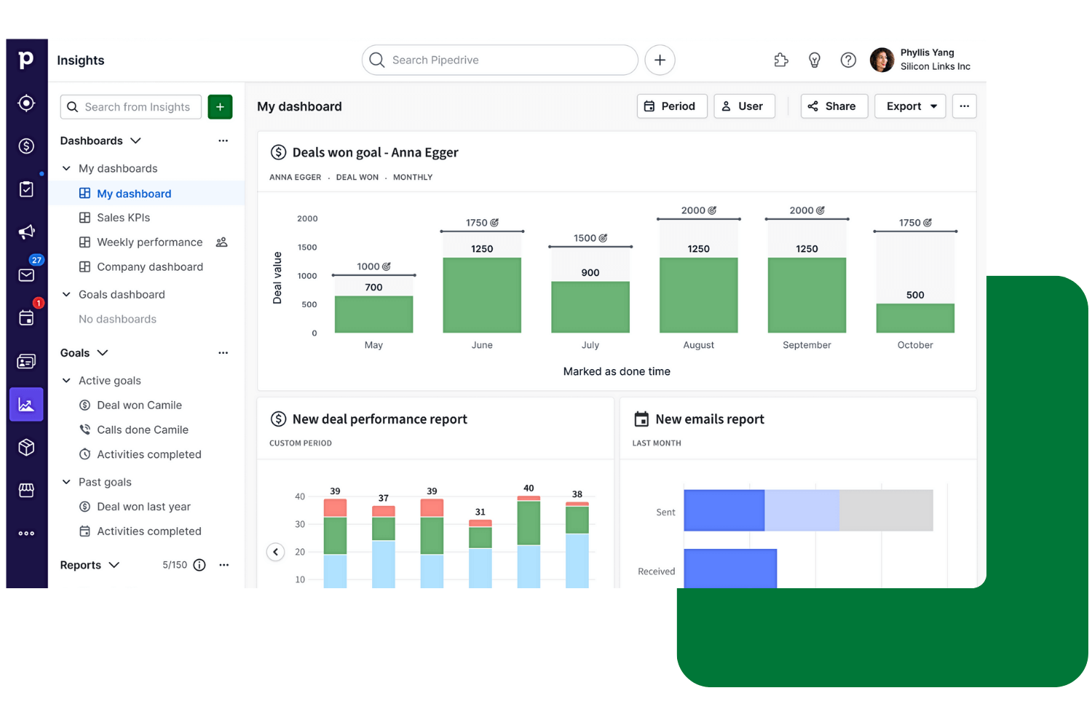Viewport: 1092px width, 728px height.
Task: Open Reports section more options dots
Action: [224, 565]
